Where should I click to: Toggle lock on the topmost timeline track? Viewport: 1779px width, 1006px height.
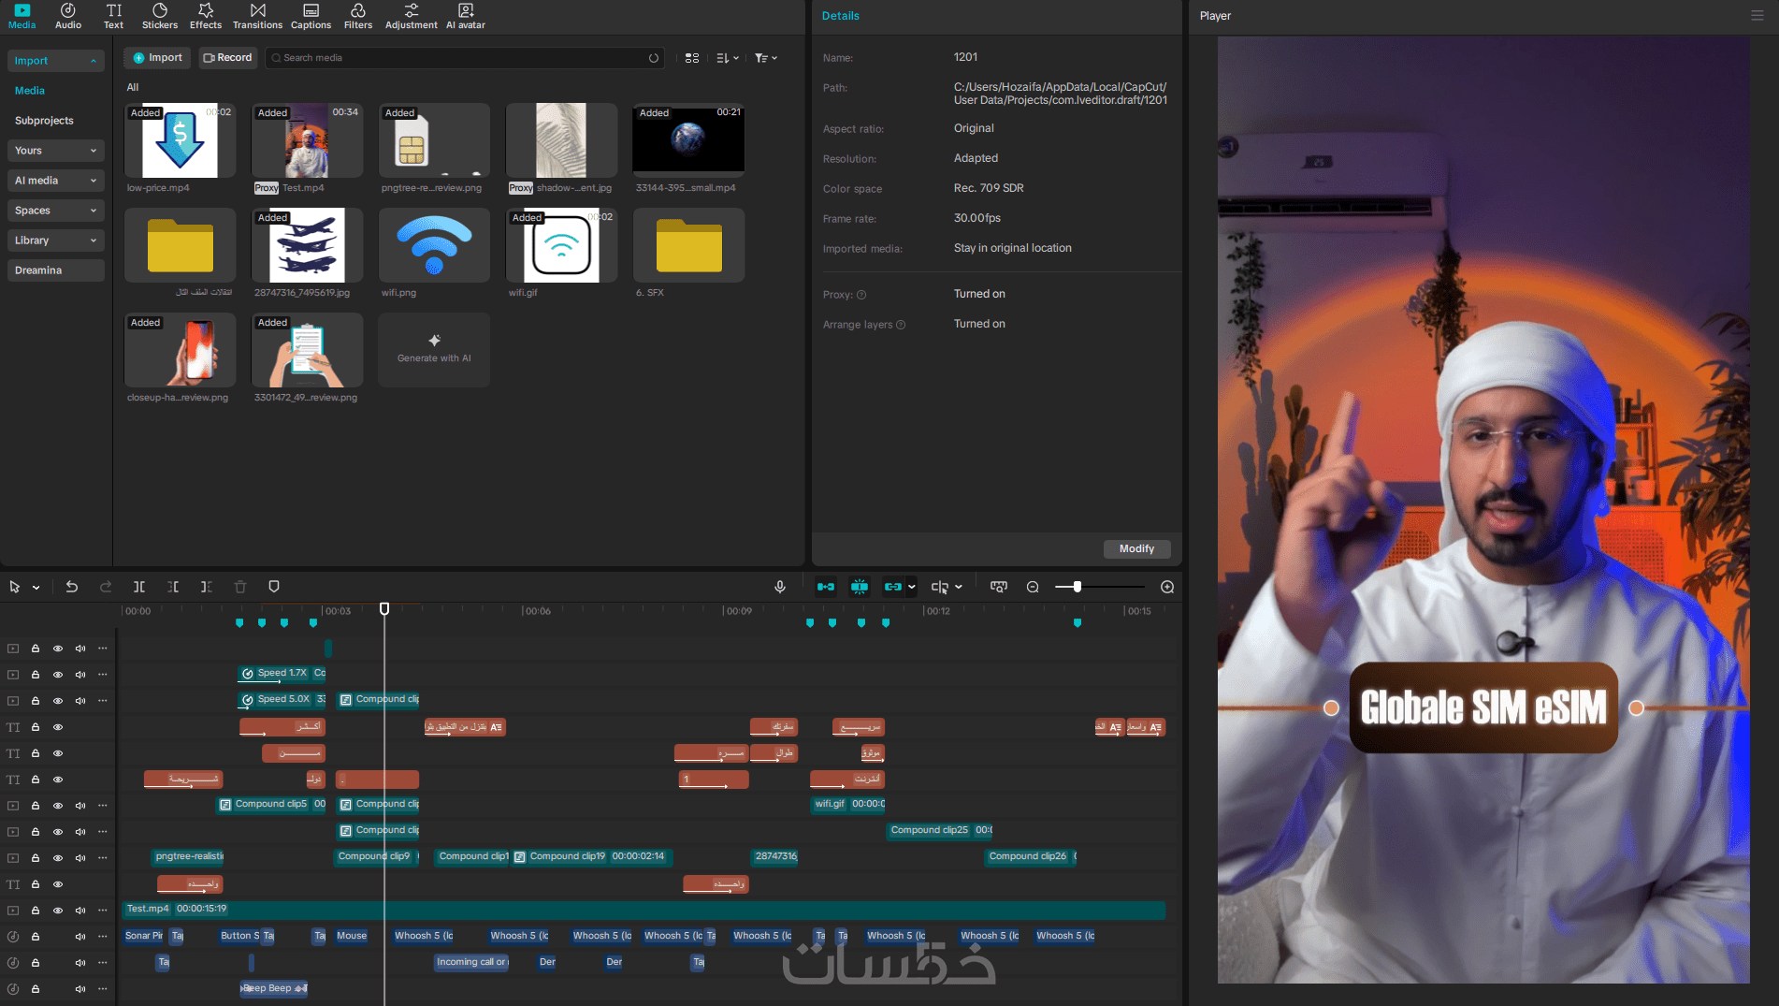click(x=36, y=649)
